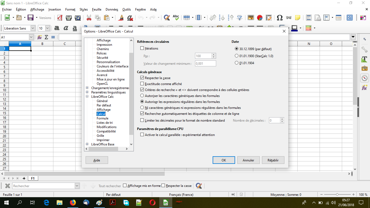
Task: Open the Outils menu
Action: [126, 9]
